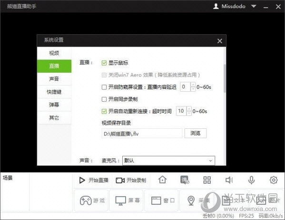Add a 游戏 game capture source
Viewport: 285px width, 220px height.
click(x=91, y=201)
